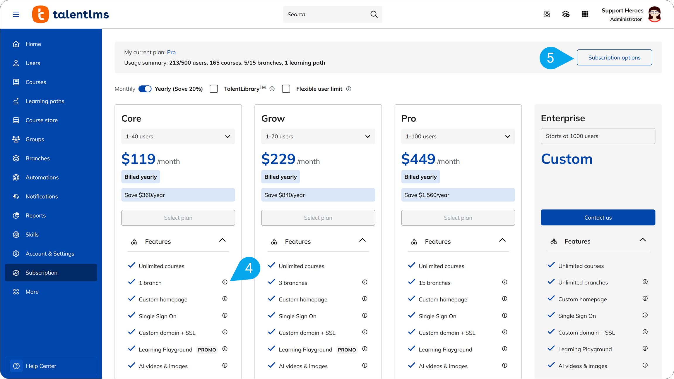Open Groups in the sidebar

(51, 139)
